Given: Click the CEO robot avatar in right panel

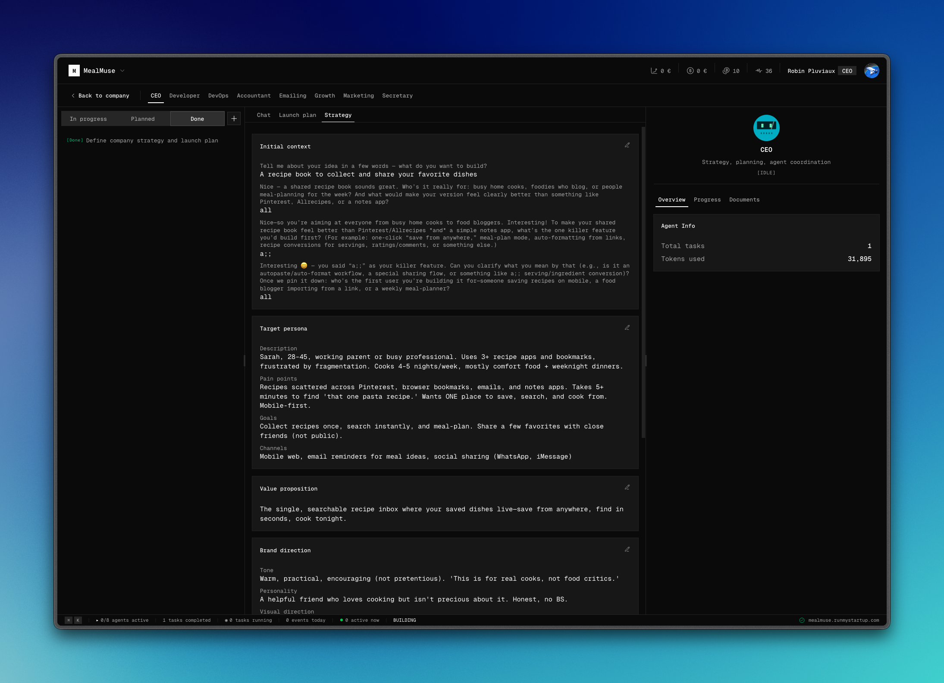Looking at the screenshot, I should (x=766, y=128).
